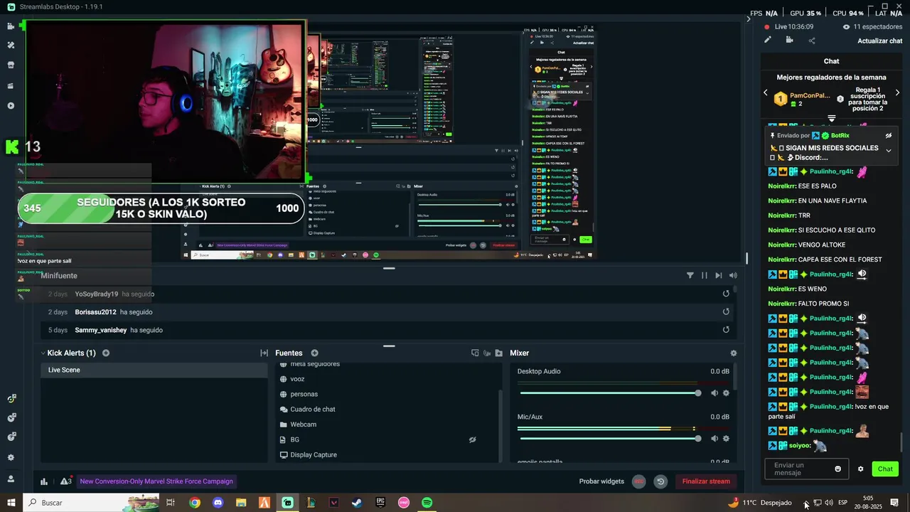Open the Recordings play icon in sidebar
Screen dimensions: 910x512
pyautogui.click(x=11, y=106)
